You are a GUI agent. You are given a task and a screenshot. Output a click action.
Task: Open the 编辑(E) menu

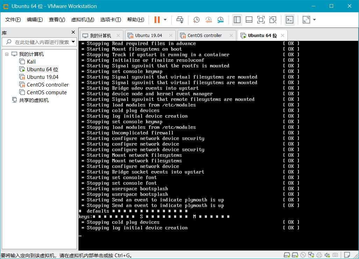[35, 20]
